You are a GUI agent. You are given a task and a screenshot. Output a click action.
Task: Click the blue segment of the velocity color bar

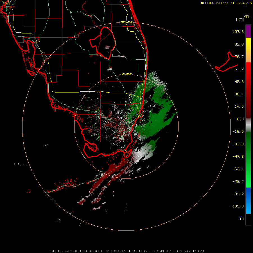click(248, 200)
